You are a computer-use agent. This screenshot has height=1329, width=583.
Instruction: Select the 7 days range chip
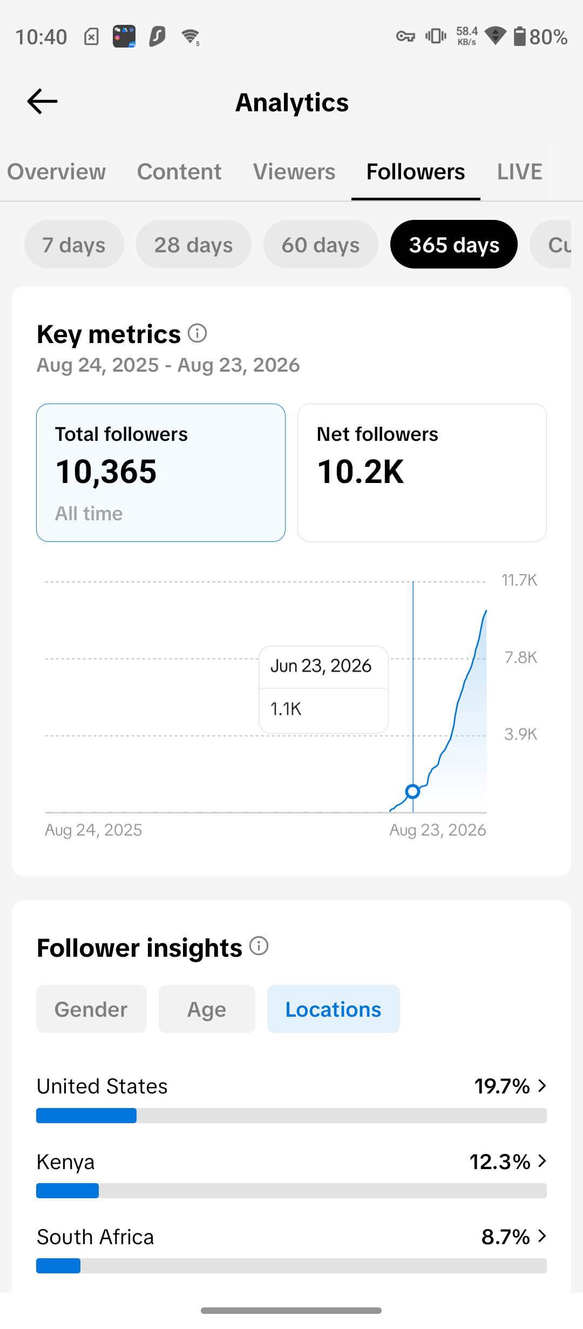click(x=74, y=245)
